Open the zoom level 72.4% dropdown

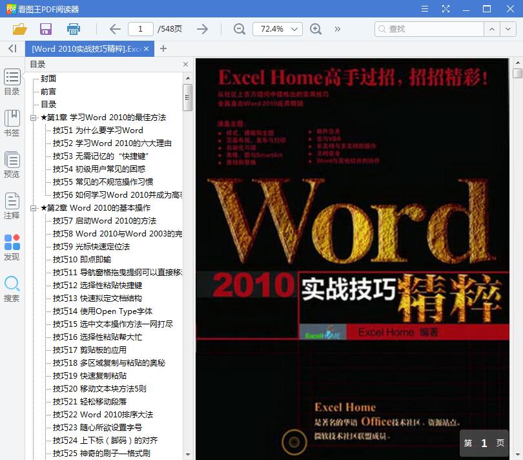tap(294, 29)
